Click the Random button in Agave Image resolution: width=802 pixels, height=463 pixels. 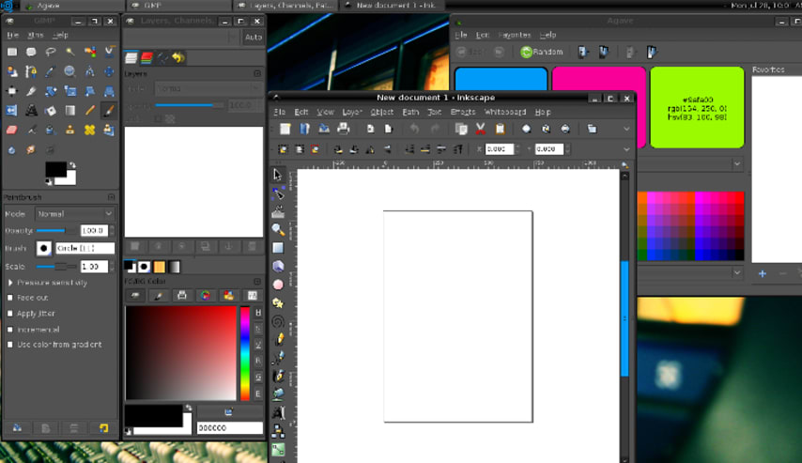[542, 53]
